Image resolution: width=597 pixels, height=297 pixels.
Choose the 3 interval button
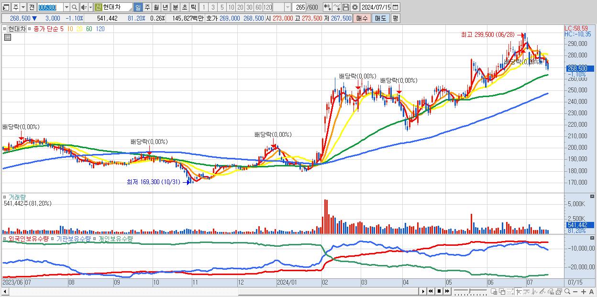(213, 7)
